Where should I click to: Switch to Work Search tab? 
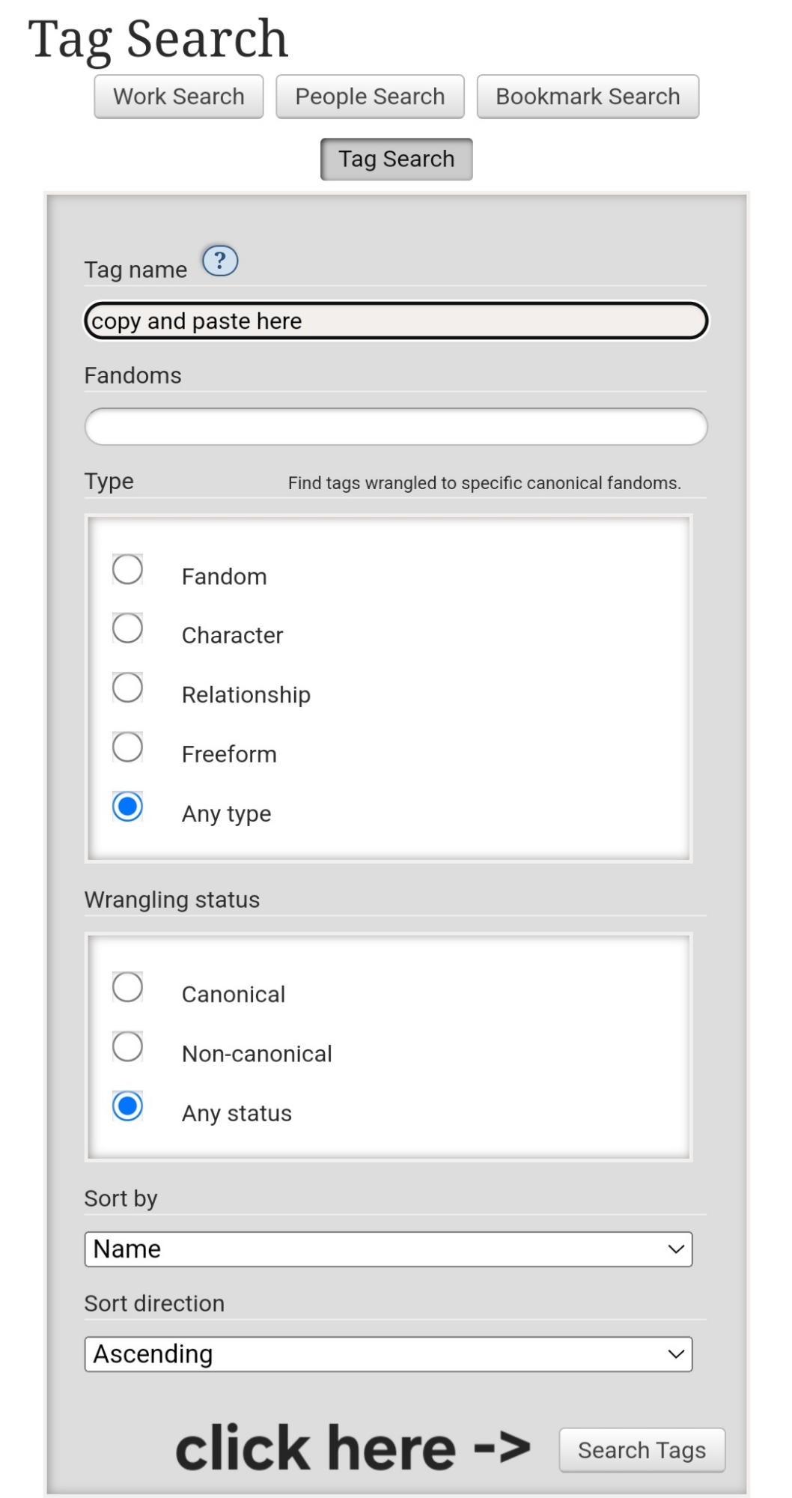pyautogui.click(x=179, y=97)
